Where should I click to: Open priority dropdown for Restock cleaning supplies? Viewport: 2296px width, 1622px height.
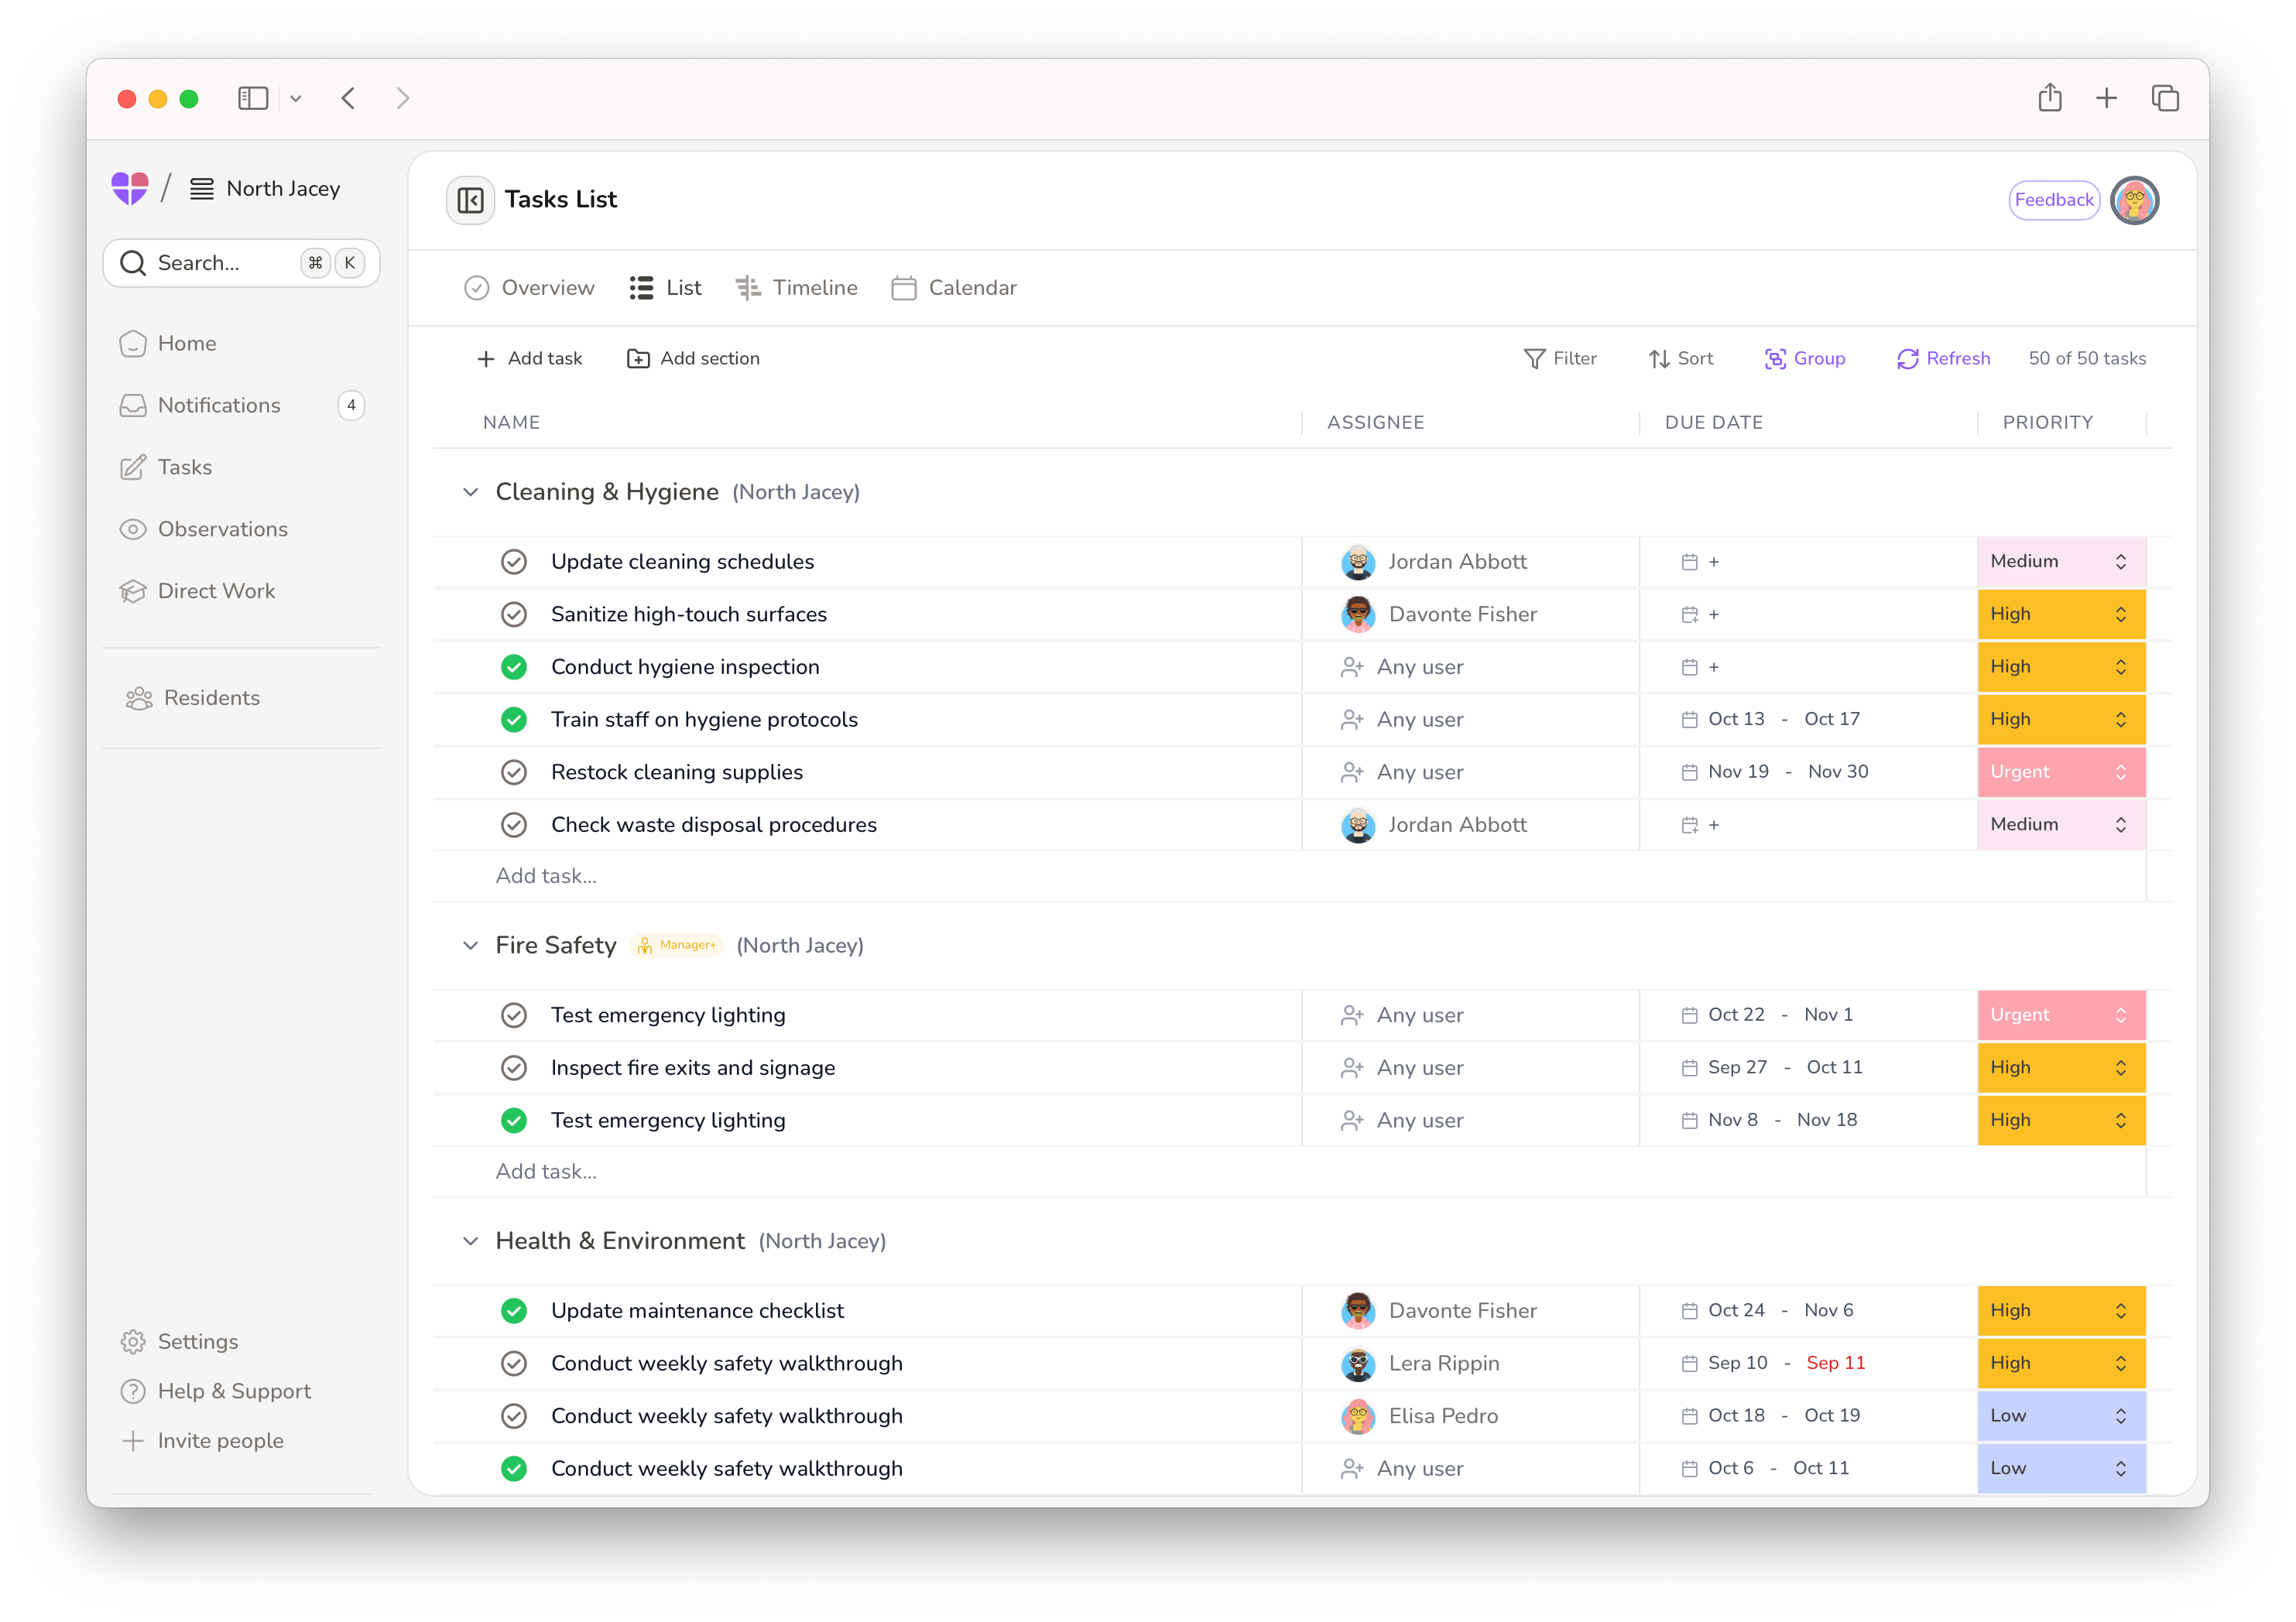2060,772
